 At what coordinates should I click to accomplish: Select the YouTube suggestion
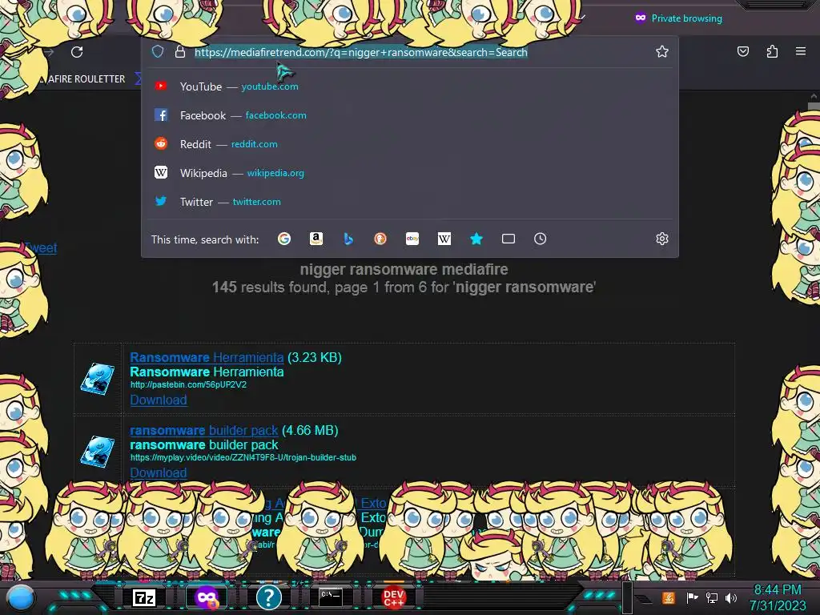point(410,86)
